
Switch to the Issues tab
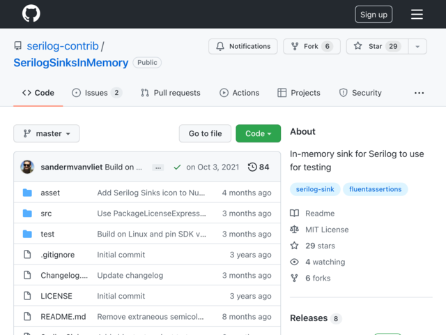point(96,93)
